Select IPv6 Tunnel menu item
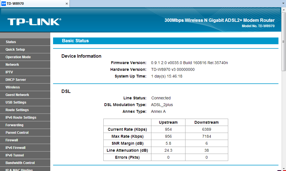Image resolution: width=286 pixels, height=171 pixels. tap(25, 155)
